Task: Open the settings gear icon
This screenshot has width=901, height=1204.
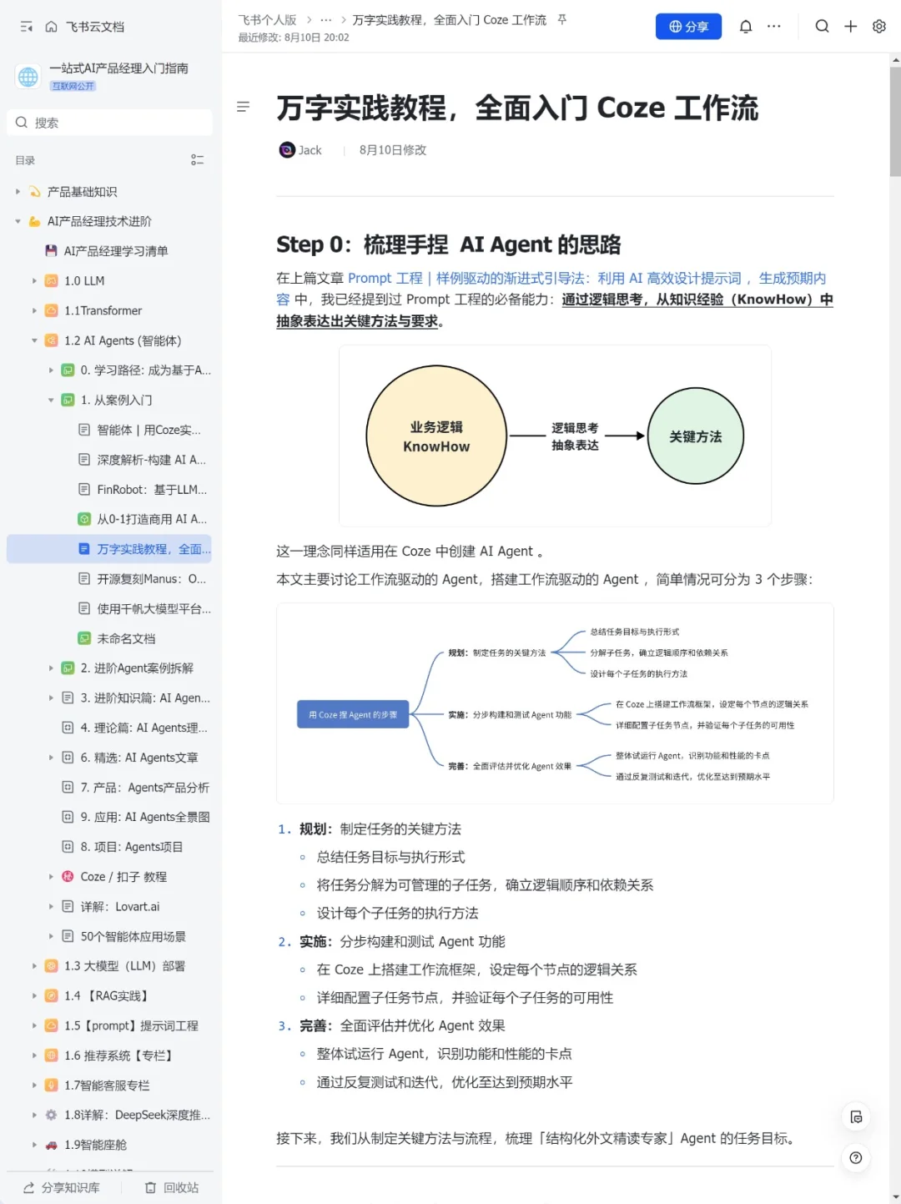Action: tap(878, 26)
